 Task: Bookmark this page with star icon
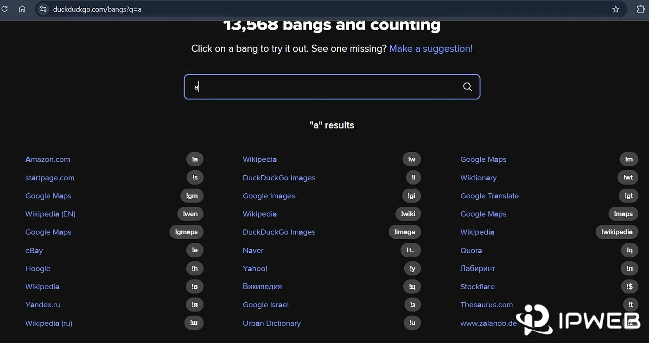tap(616, 9)
